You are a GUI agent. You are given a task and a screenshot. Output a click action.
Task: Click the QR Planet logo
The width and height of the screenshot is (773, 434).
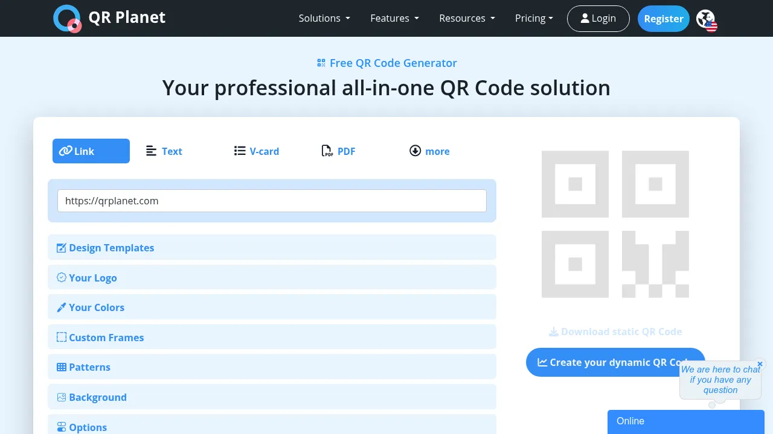(109, 18)
